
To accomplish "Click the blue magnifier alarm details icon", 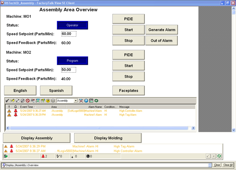I will 86,101.
